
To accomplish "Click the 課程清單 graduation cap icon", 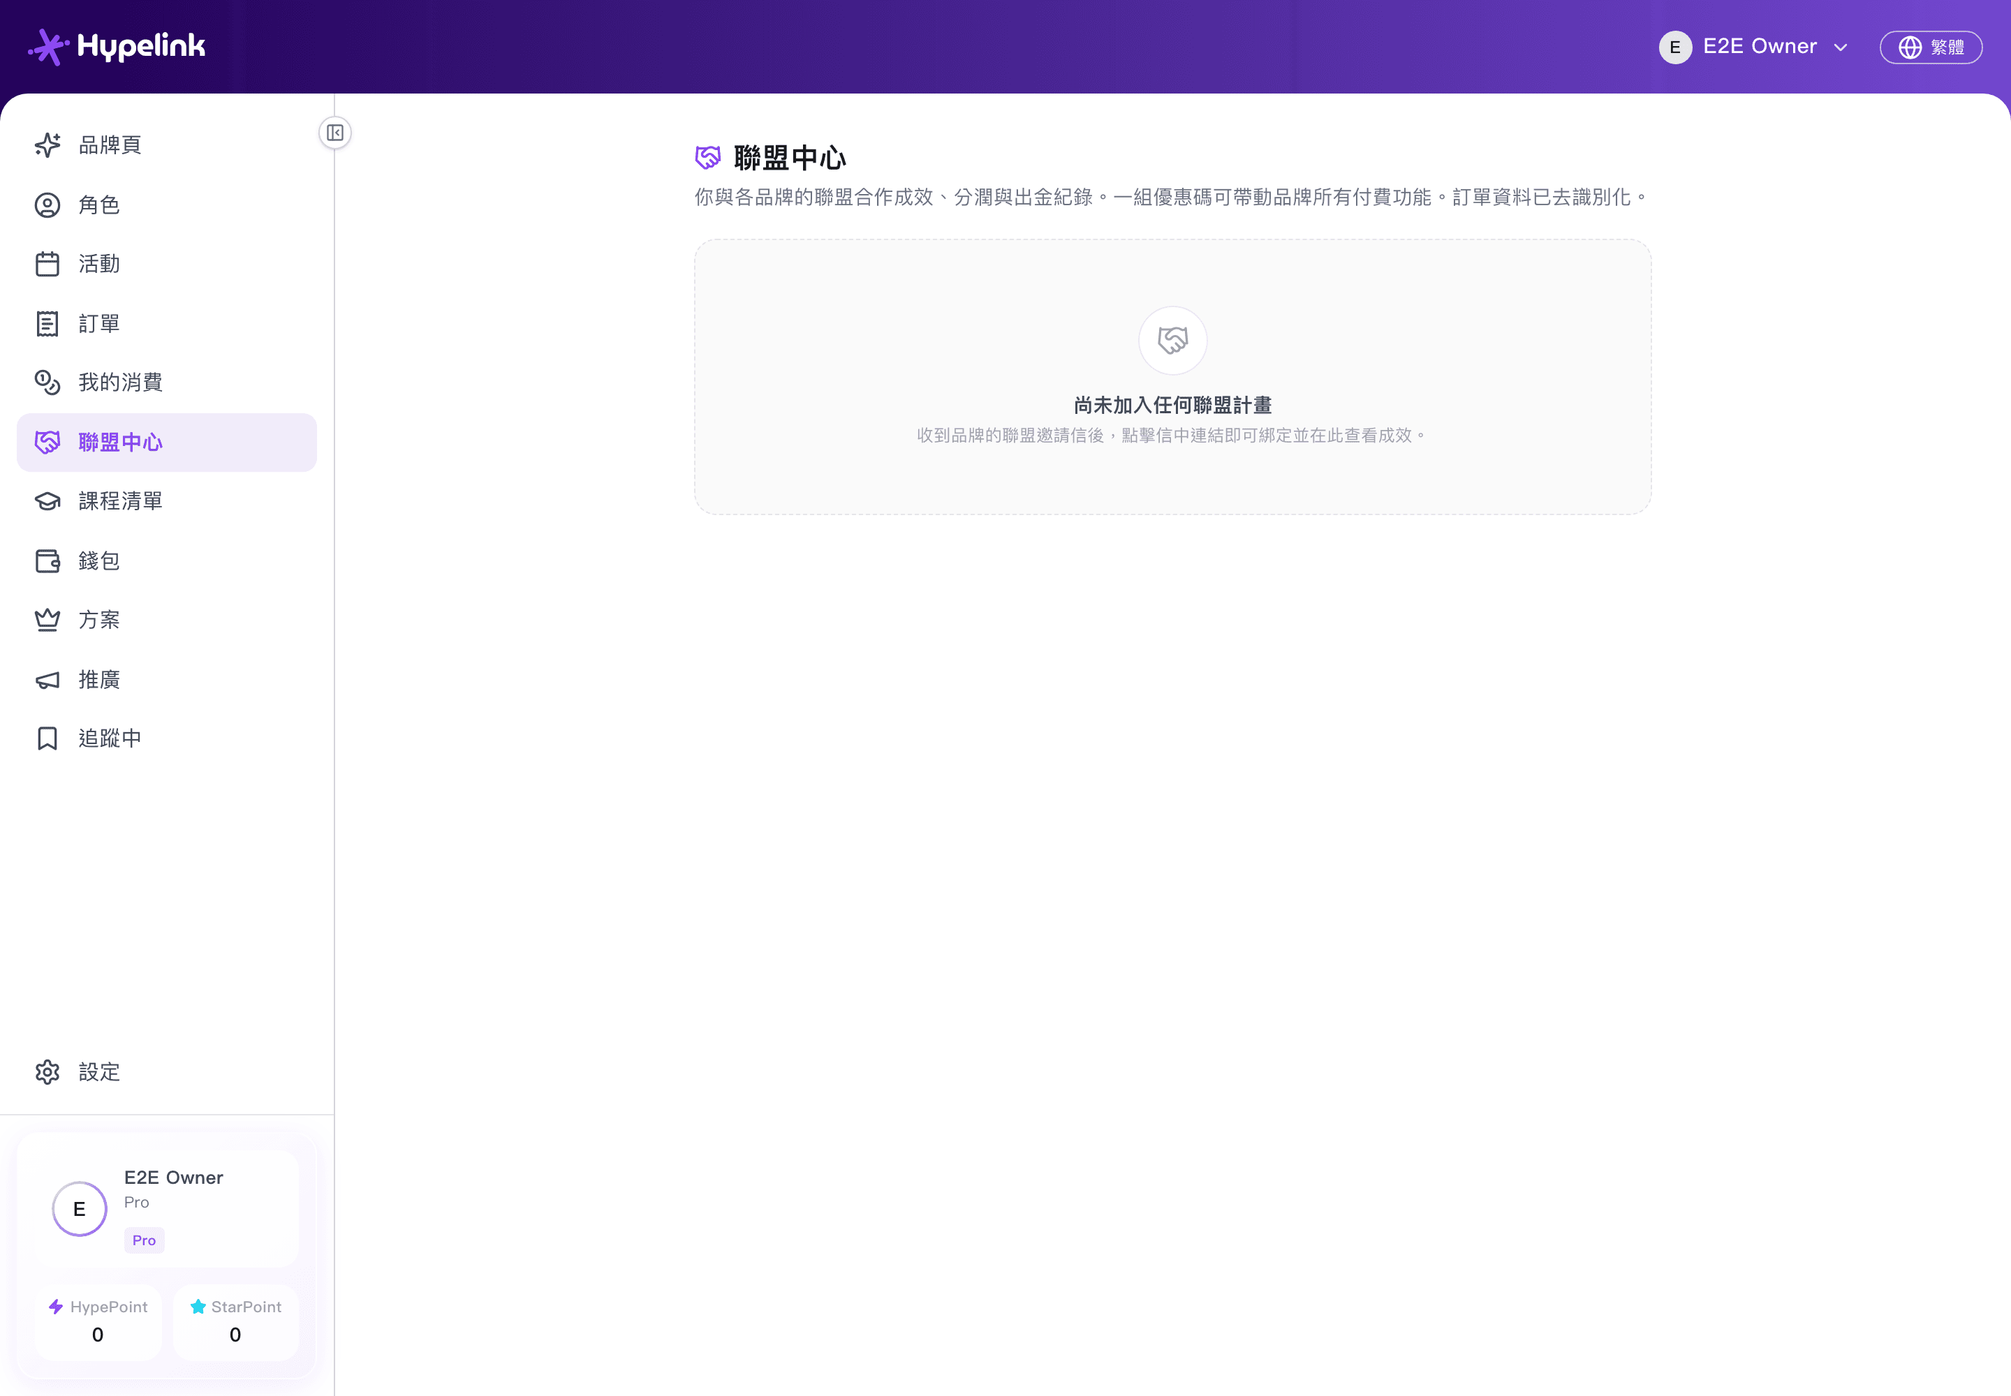I will coord(47,501).
